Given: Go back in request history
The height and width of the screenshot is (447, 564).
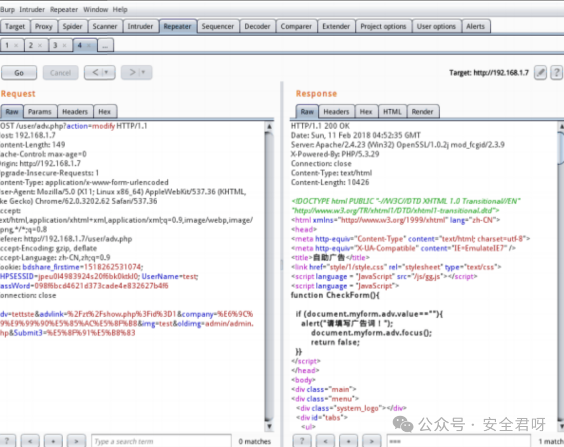Looking at the screenshot, I should [x=95, y=72].
